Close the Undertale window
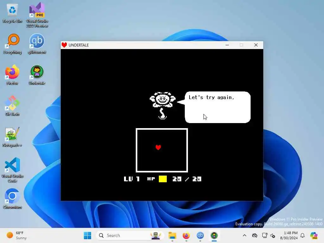This screenshot has height=243, width=324. pos(256,45)
